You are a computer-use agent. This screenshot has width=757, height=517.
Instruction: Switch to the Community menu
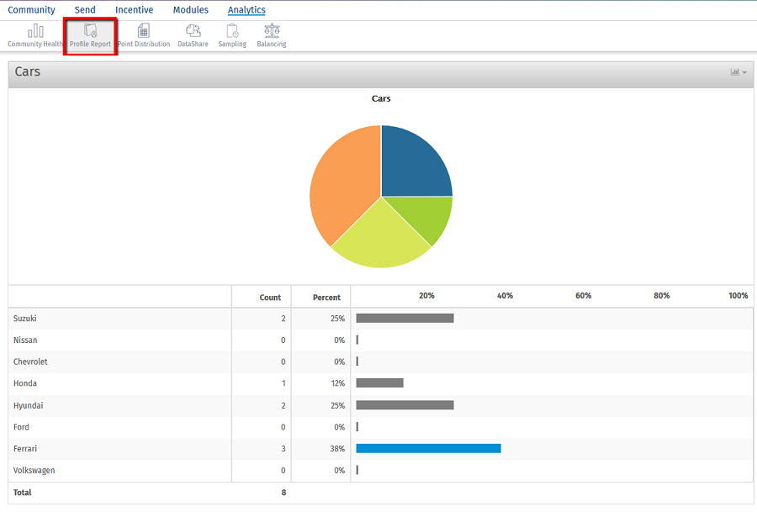click(31, 9)
